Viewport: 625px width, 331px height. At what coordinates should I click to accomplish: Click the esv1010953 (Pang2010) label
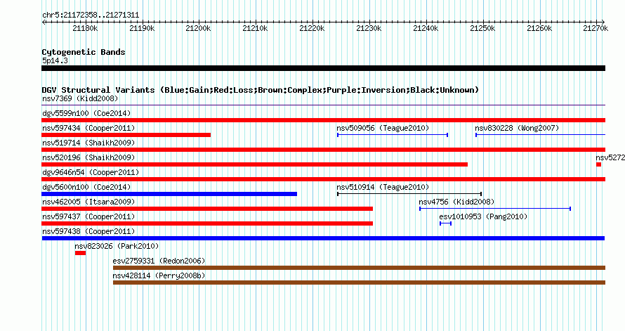coord(483,216)
